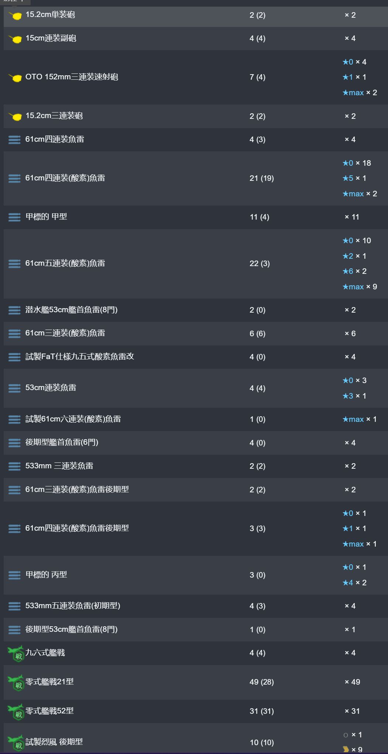Click fighter icon beside 試製烈風 後期型

click(16, 742)
